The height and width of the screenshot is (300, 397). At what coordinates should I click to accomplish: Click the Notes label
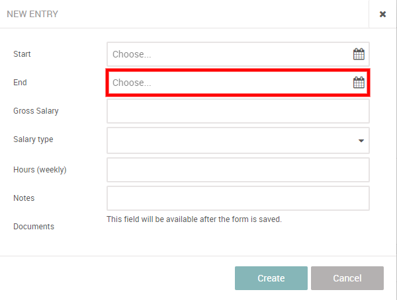tap(24, 198)
